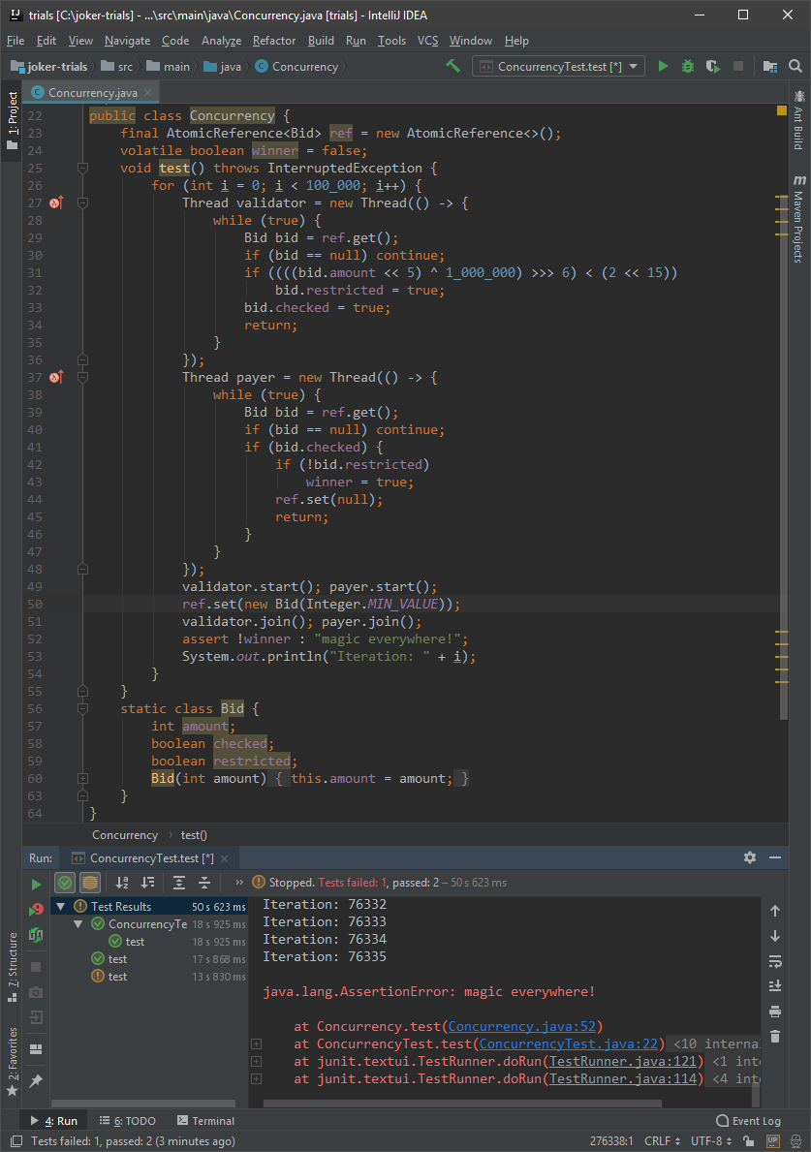
Task: Pin the Run tab with pin icon
Action: point(36,1080)
